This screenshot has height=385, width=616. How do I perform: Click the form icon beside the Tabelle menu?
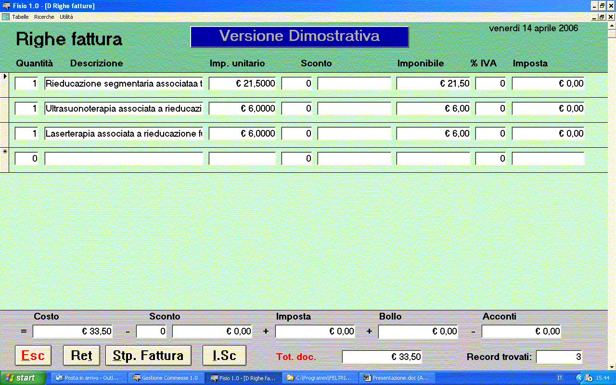click(6, 17)
